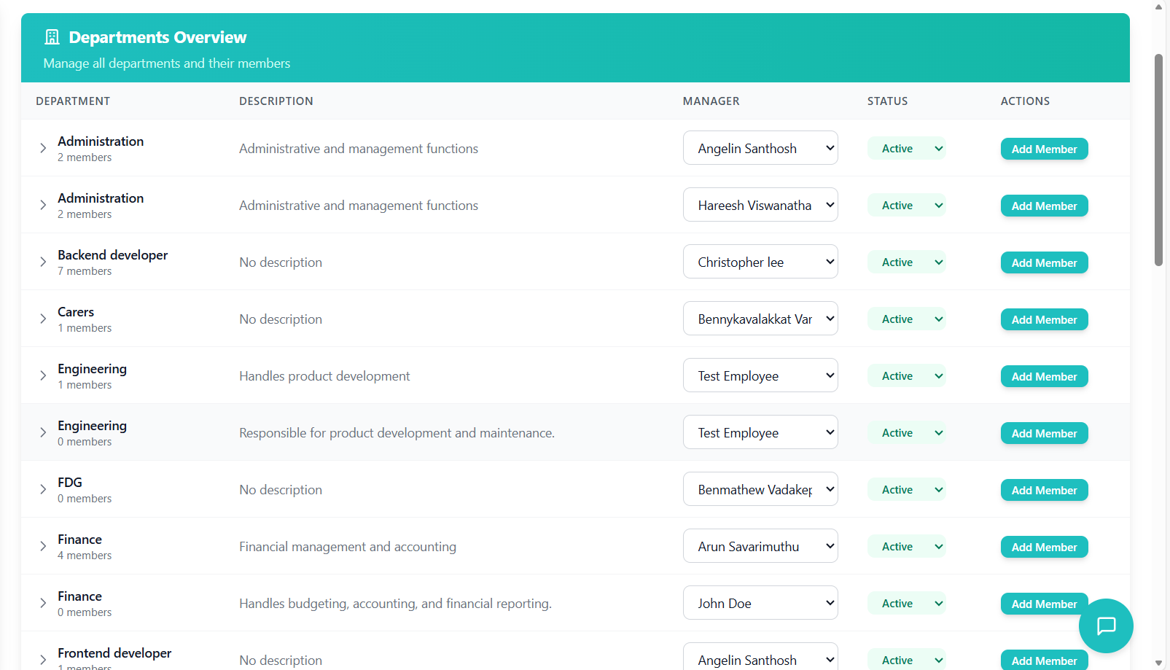The width and height of the screenshot is (1170, 670).
Task: Click Add Member for FDG department
Action: click(x=1044, y=490)
